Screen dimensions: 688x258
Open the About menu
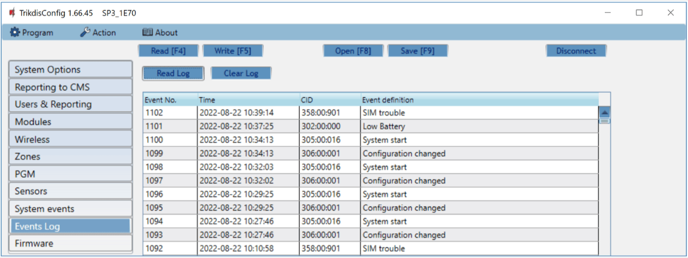point(160,33)
